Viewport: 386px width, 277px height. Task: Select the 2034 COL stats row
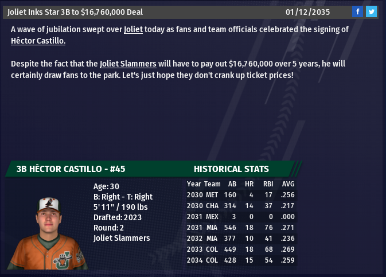[241, 260]
